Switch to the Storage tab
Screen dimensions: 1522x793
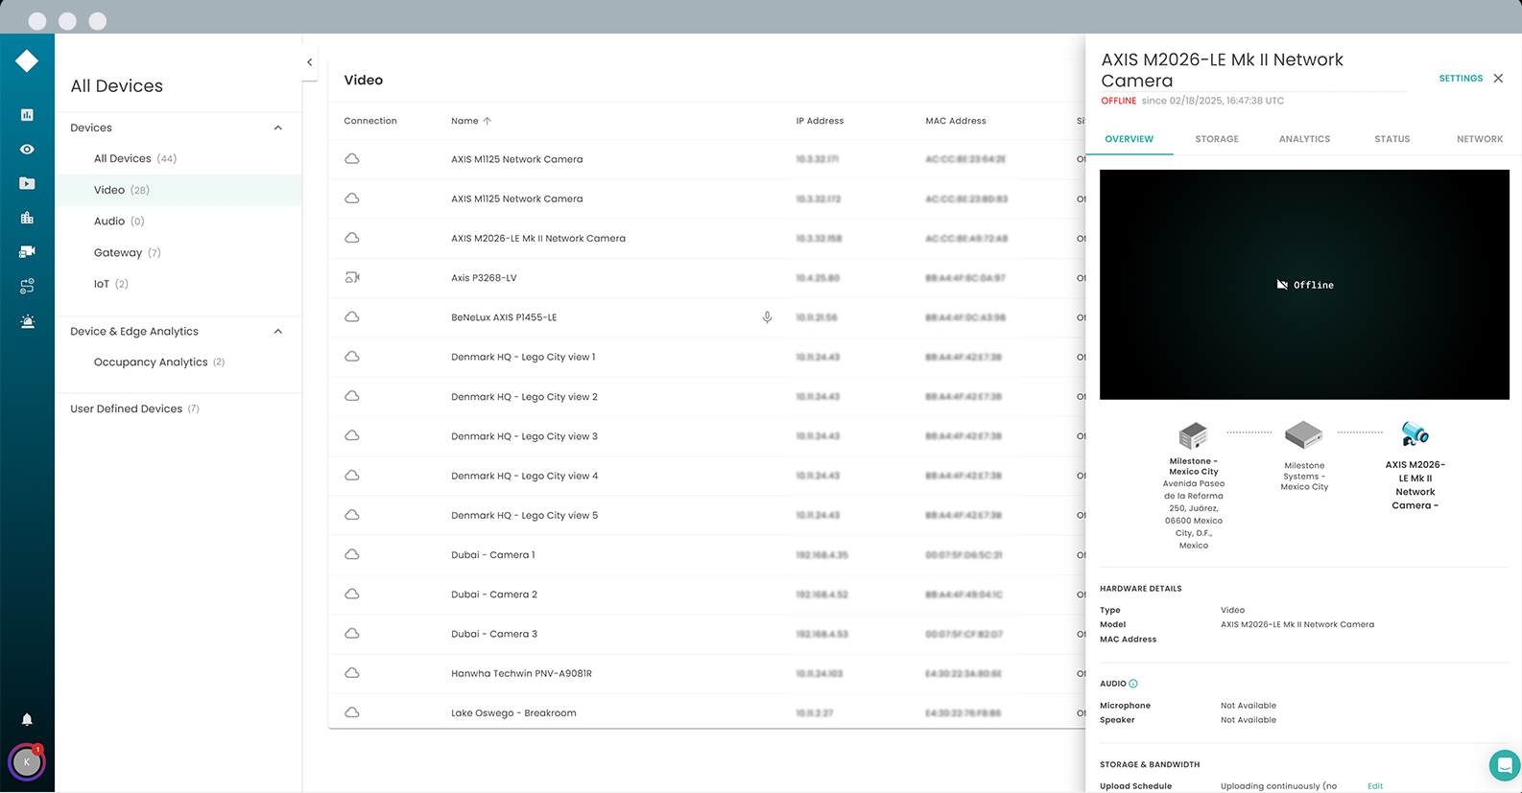[1216, 139]
